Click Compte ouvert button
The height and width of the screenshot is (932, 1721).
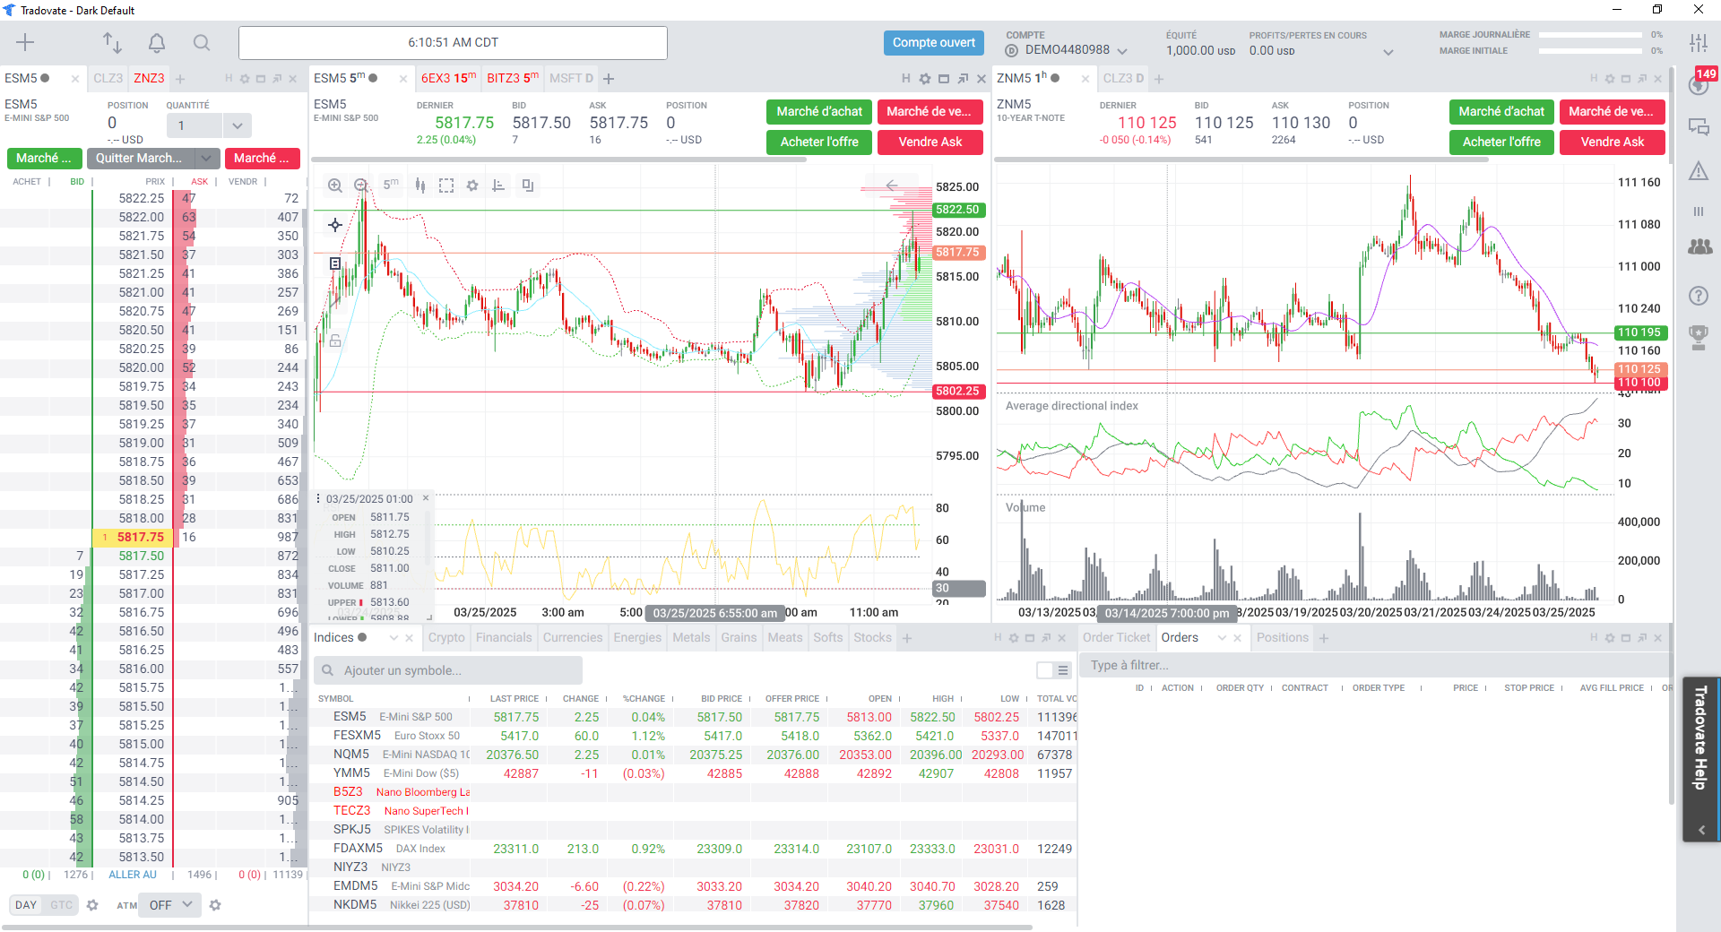(934, 43)
